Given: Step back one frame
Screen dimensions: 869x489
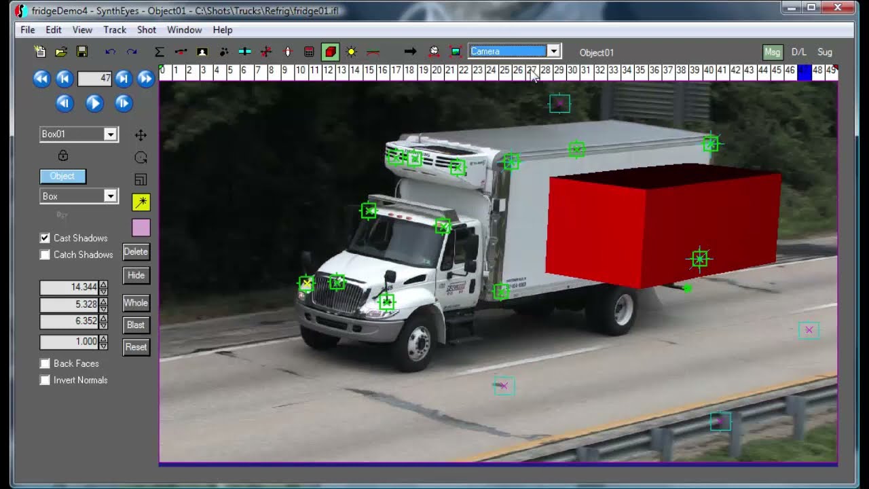Looking at the screenshot, I should 64,103.
